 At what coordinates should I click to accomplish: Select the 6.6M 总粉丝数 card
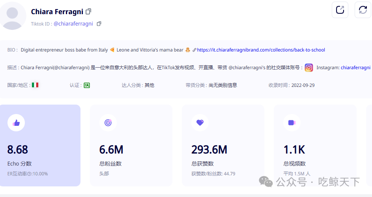(x=131, y=145)
